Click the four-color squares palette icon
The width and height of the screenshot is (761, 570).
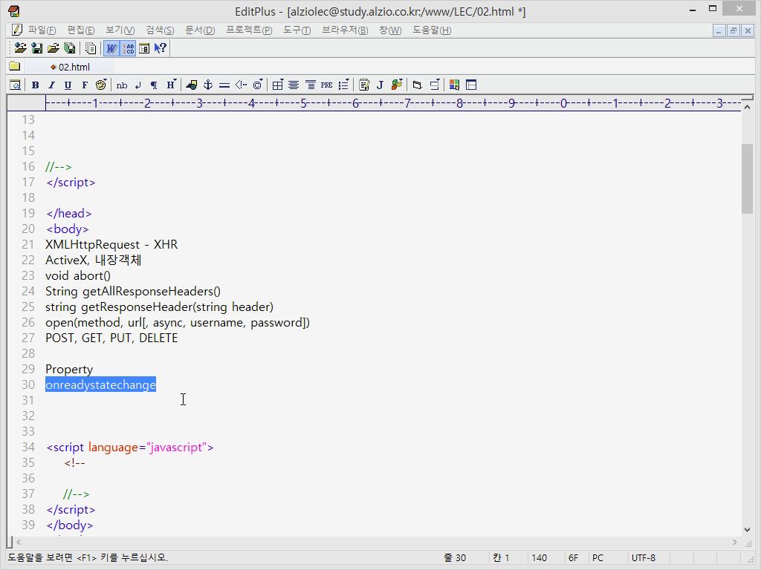pos(454,85)
